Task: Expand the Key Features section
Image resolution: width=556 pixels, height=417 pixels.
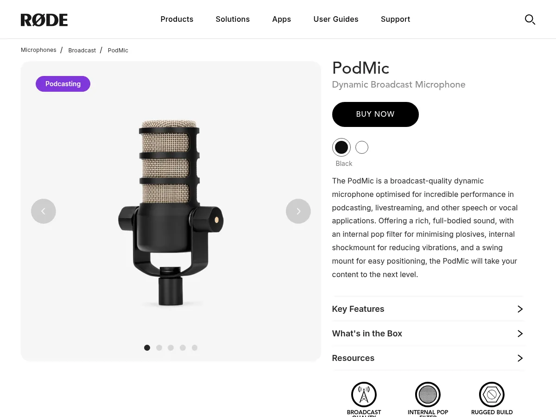Action: pyautogui.click(x=428, y=309)
